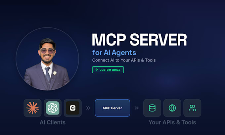The height and width of the screenshot is (135, 225).
Task: Click the green database cylinder icon
Action: coord(152,108)
